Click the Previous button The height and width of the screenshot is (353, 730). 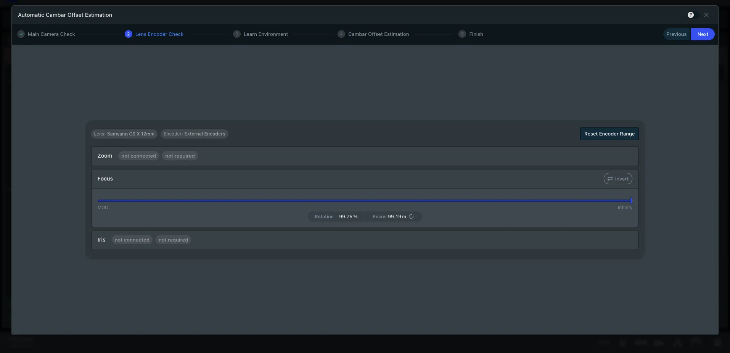[x=676, y=34]
